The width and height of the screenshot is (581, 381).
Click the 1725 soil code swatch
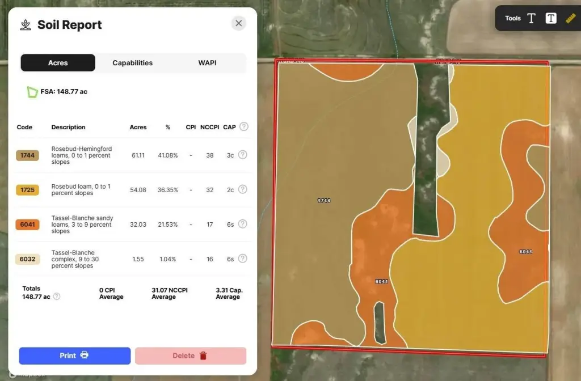coord(27,190)
